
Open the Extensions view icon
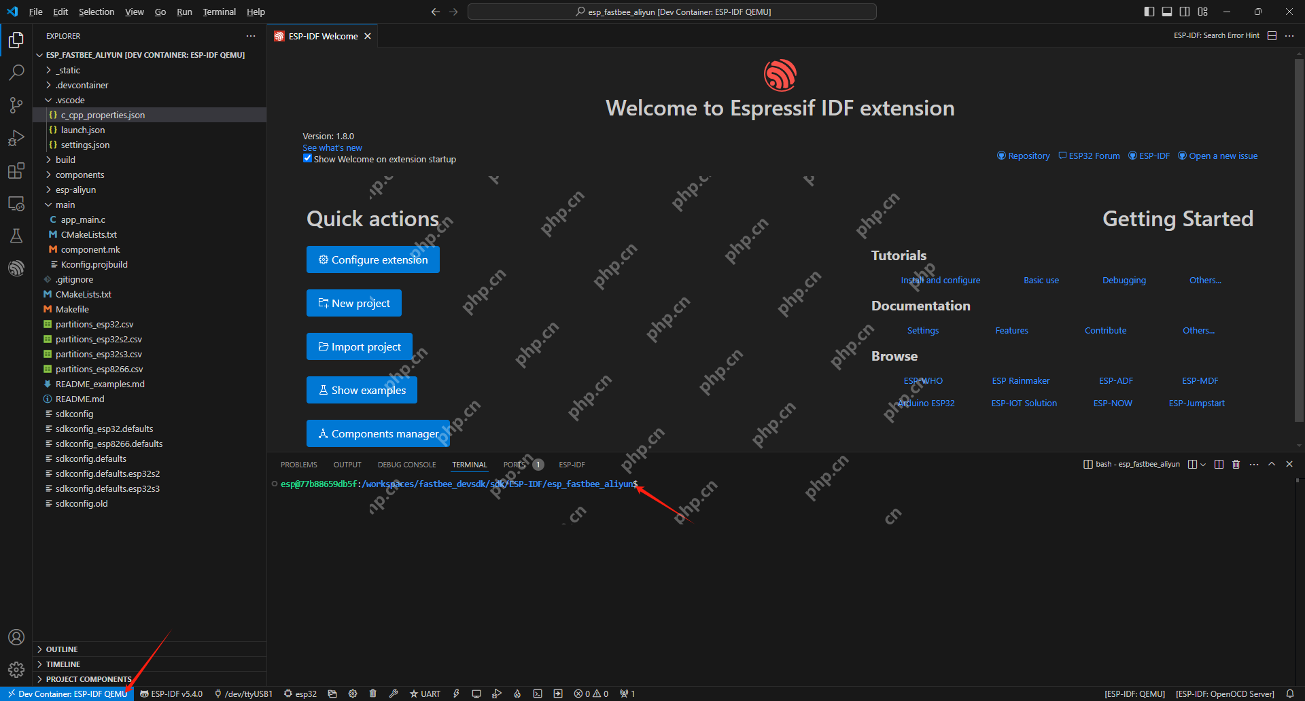(x=16, y=171)
